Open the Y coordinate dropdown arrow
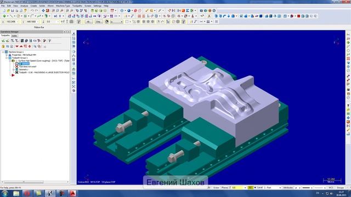 point(38,22)
